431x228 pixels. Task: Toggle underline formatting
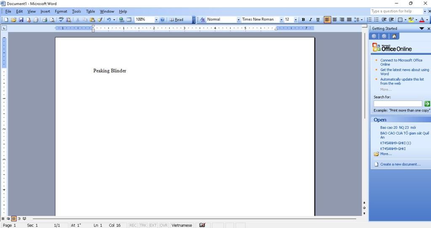pos(318,19)
